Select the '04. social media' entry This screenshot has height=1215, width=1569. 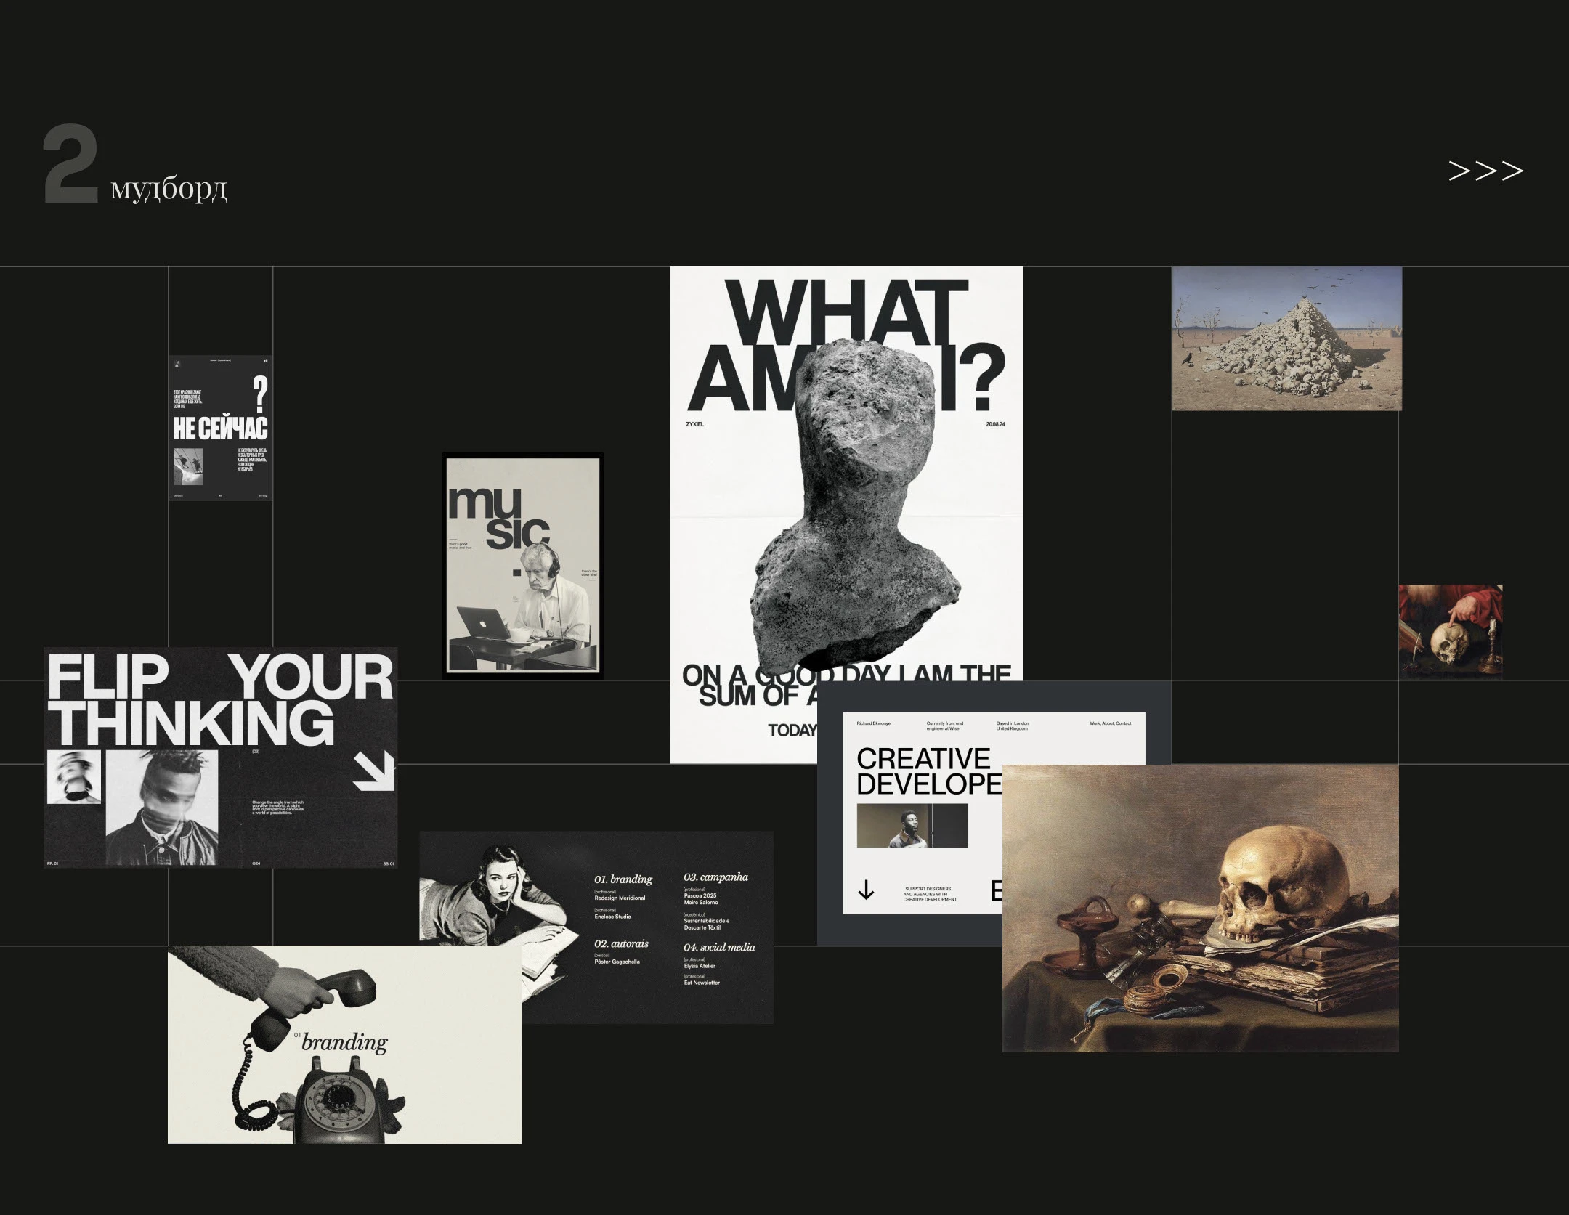click(x=719, y=948)
